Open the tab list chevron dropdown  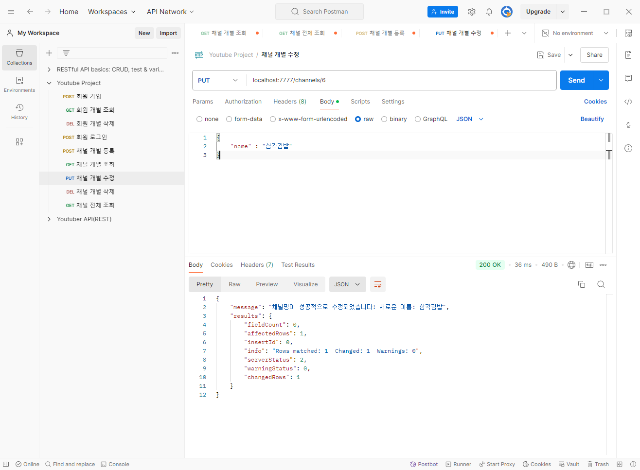pyautogui.click(x=524, y=33)
